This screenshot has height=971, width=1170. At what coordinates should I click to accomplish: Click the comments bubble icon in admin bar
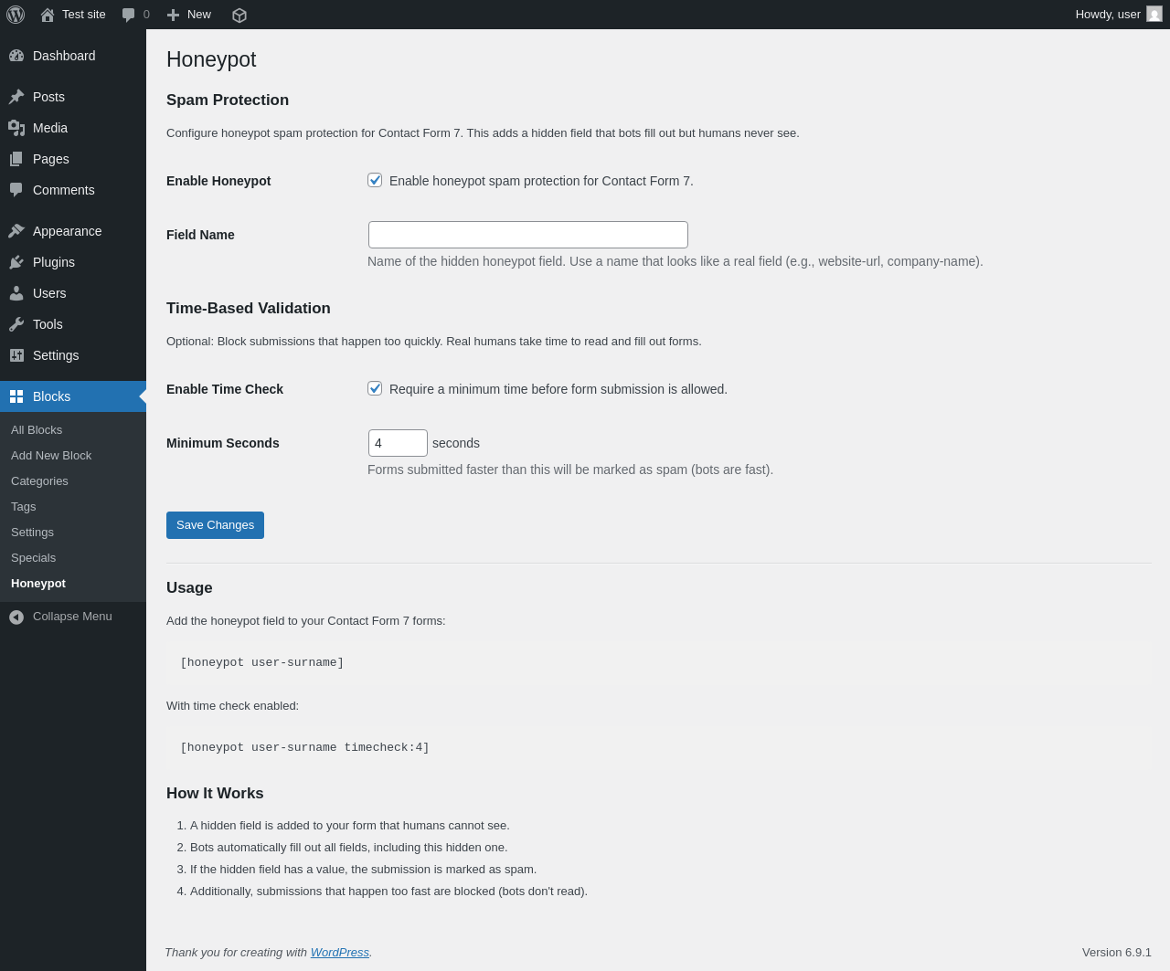pyautogui.click(x=129, y=15)
